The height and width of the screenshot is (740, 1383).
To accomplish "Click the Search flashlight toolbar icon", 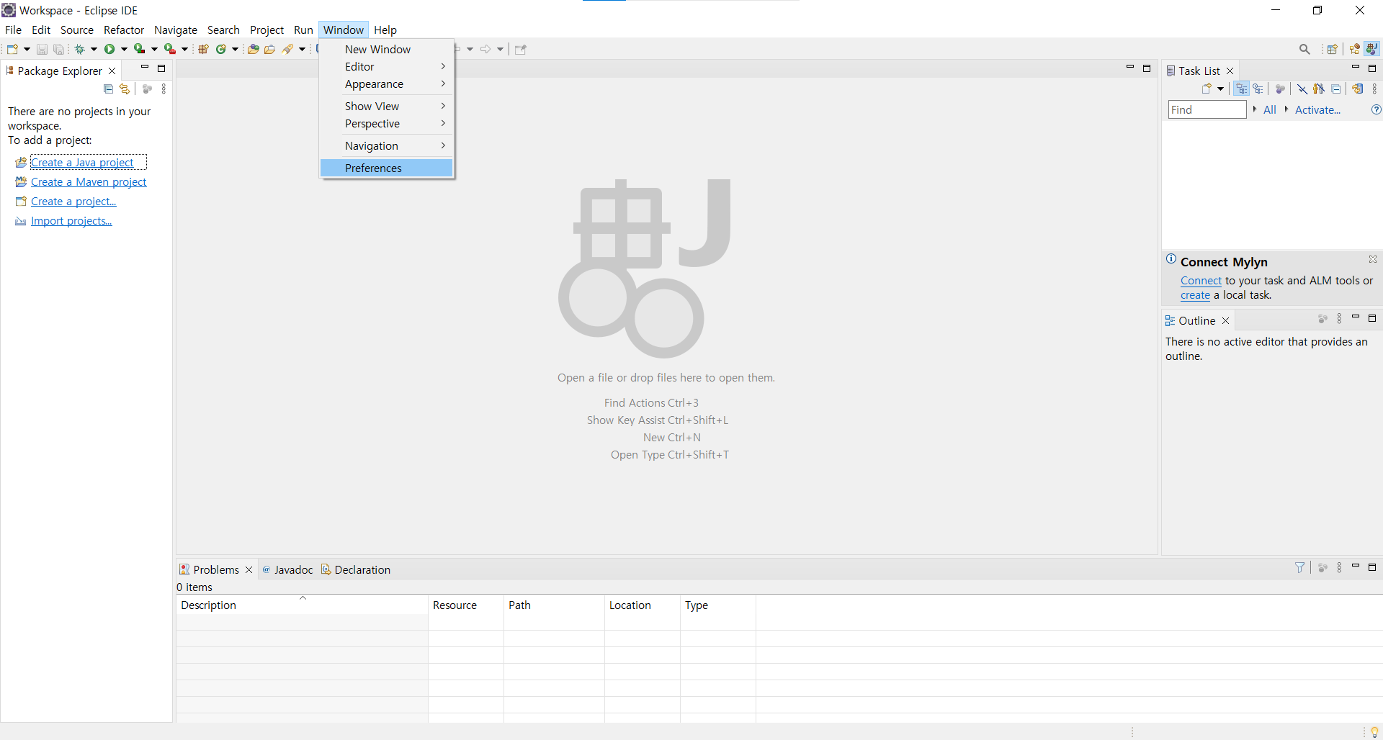I will (288, 50).
